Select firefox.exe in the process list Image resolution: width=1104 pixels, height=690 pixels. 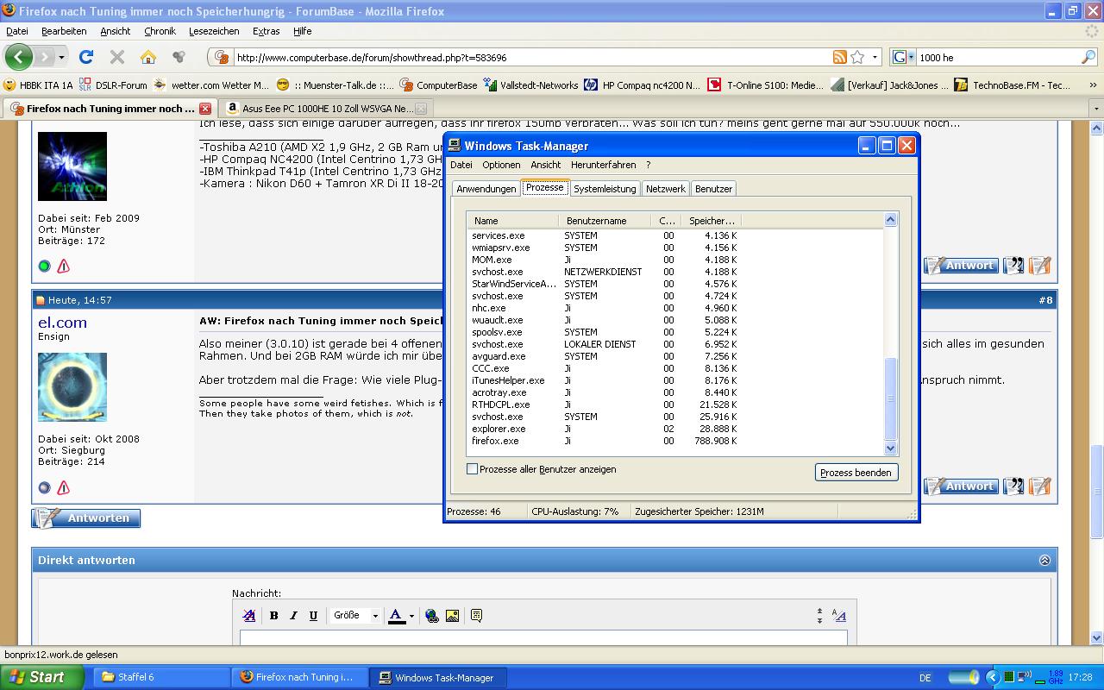tap(674, 441)
